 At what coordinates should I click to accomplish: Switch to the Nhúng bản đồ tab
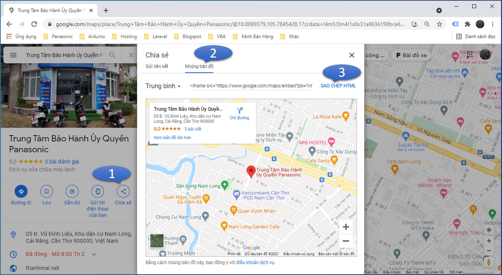(199, 66)
